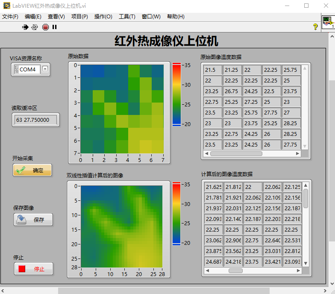The width and height of the screenshot is (335, 294).
Task: Select raw table cell 26.75
Action: coord(232,91)
